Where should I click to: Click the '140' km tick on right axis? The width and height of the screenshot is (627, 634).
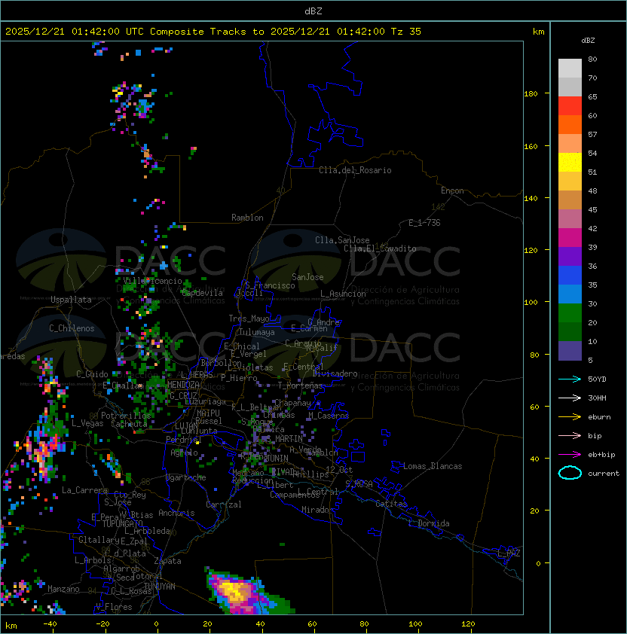tap(531, 198)
